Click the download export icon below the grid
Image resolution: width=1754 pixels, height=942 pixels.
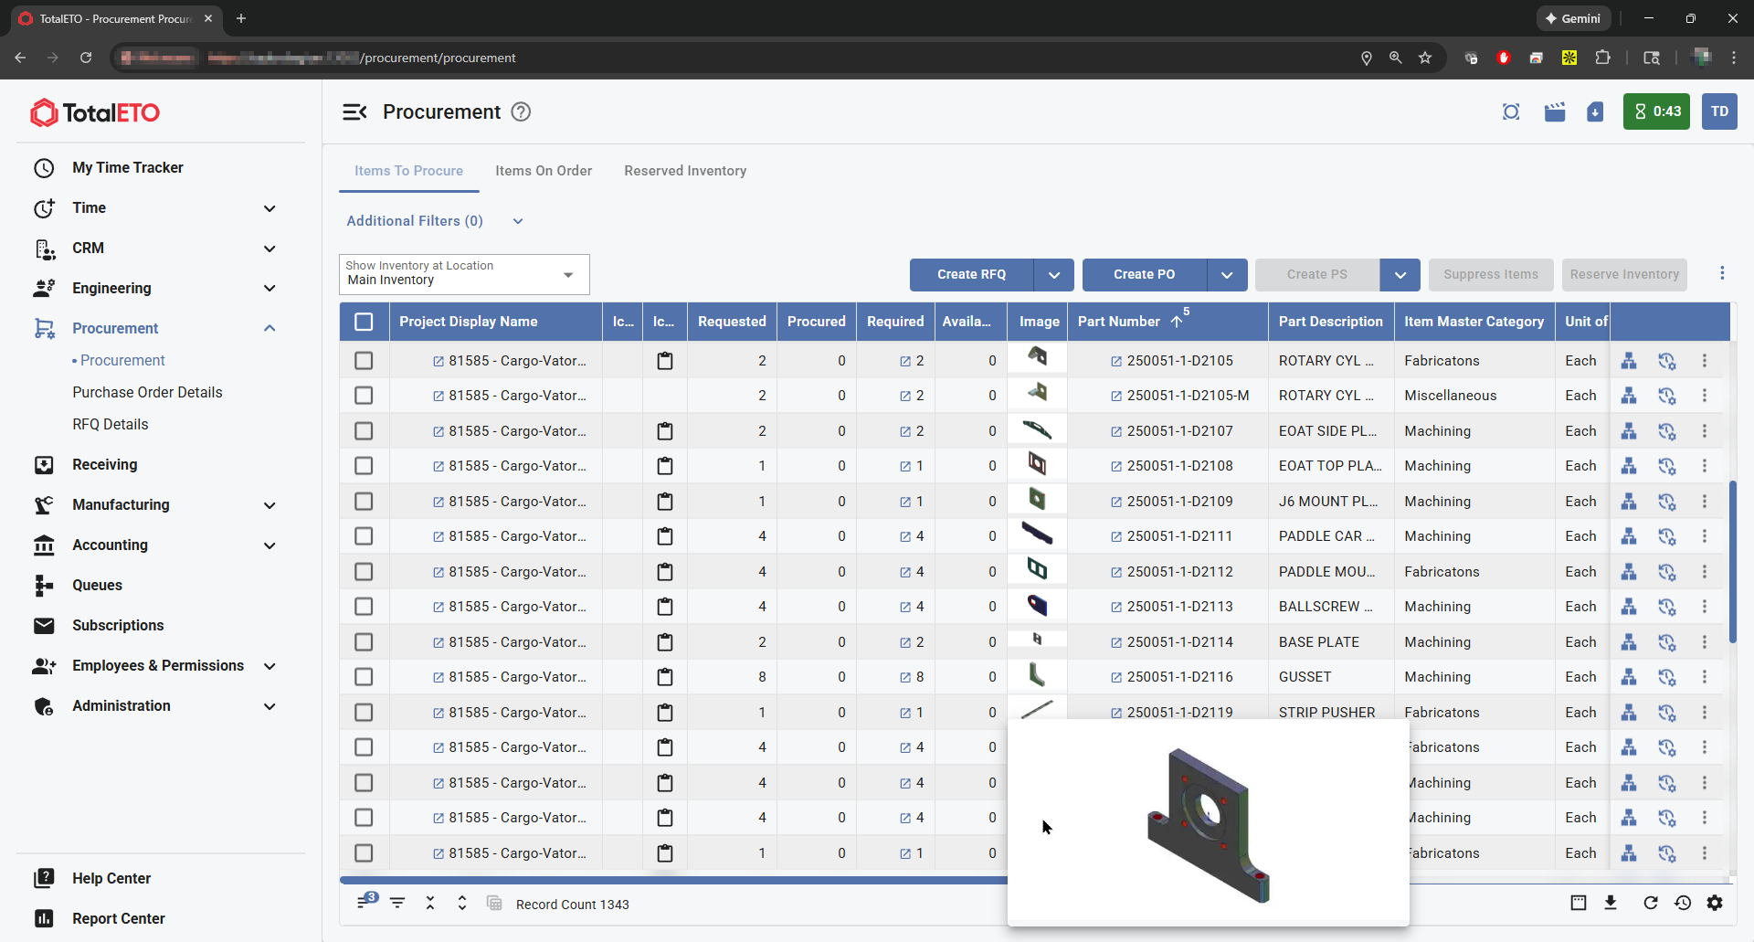click(x=1611, y=903)
